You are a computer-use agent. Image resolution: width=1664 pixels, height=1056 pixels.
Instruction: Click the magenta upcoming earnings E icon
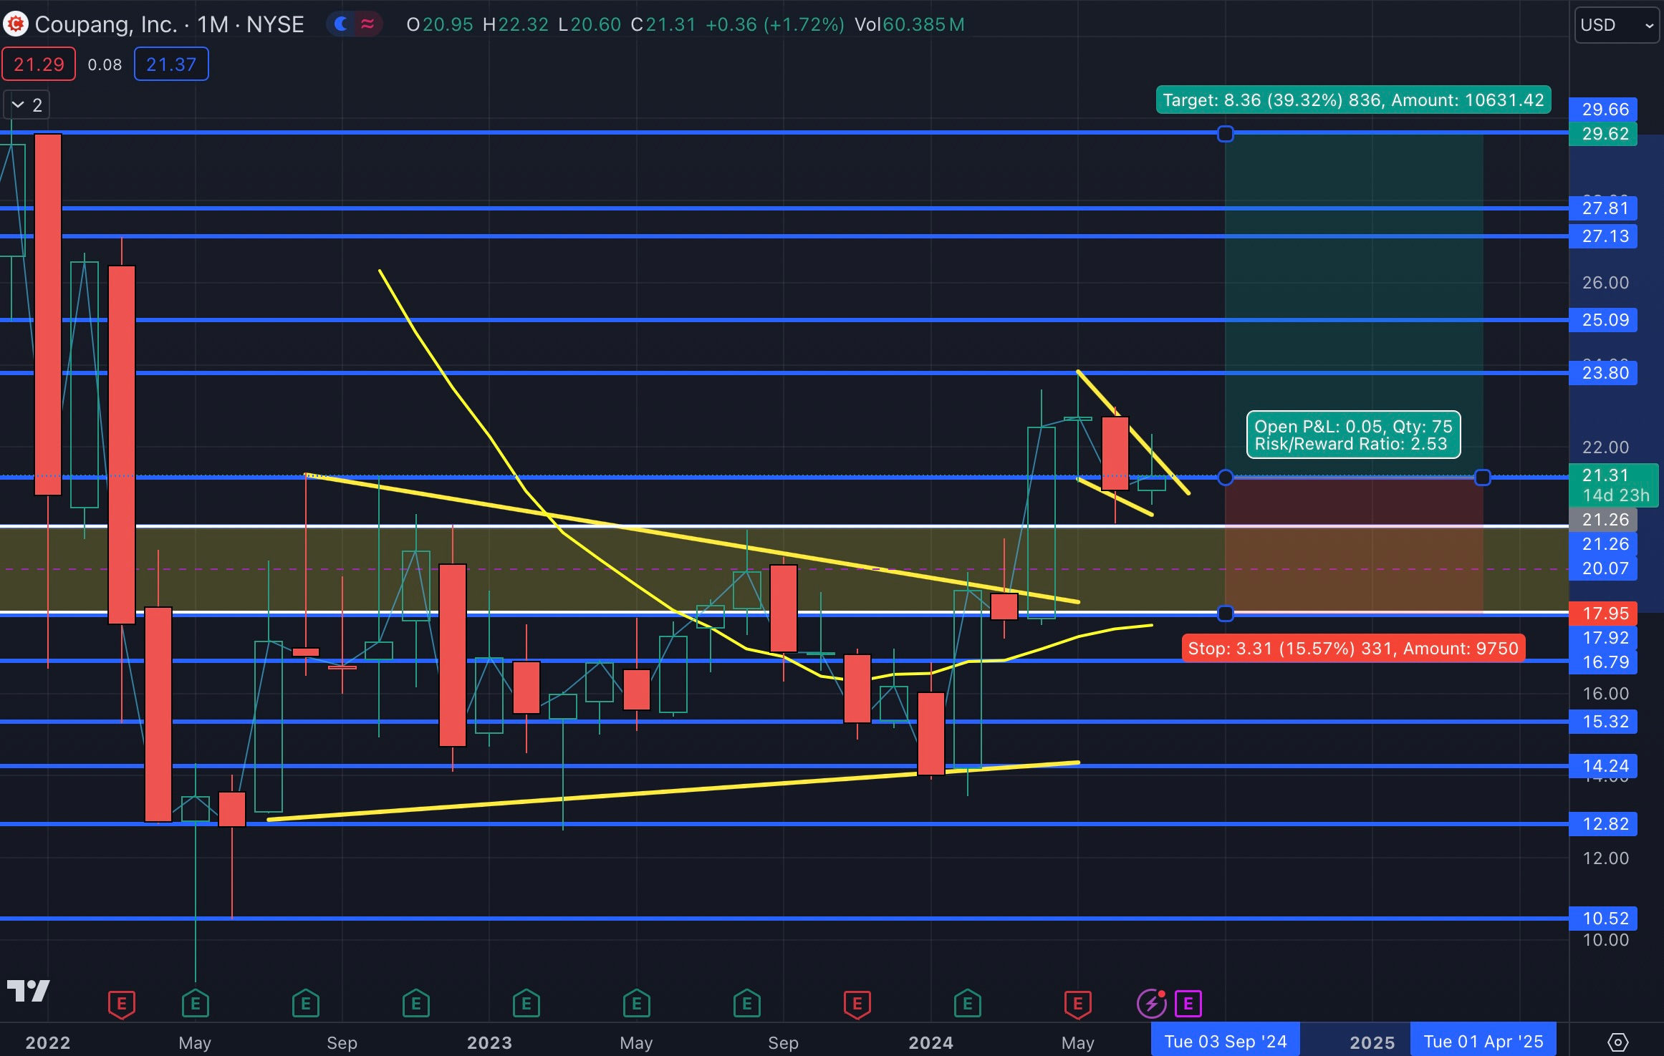[x=1188, y=1004]
